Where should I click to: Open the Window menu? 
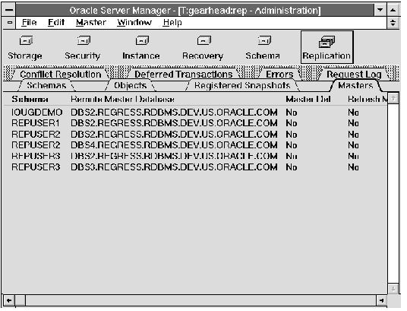134,23
